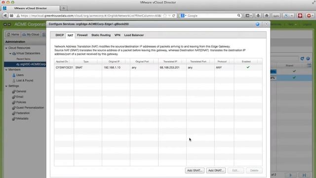The image size is (316, 178).
Task: Click the Add DNAT button
Action: [216, 171]
